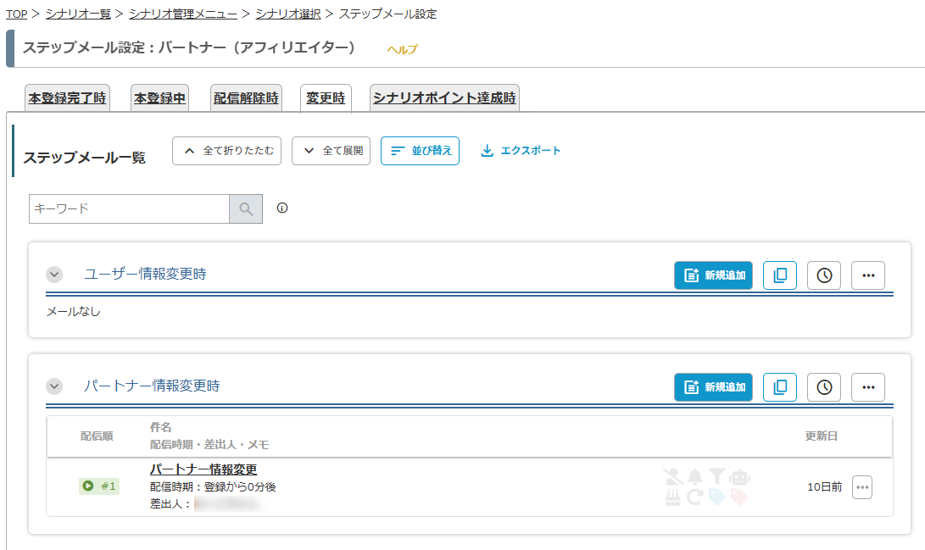Open the three-dot menu for ユーザー情報変更時
925x550 pixels.
click(x=868, y=275)
